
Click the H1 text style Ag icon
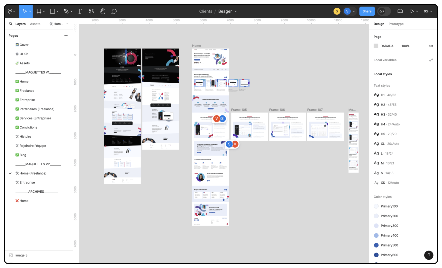(x=376, y=95)
